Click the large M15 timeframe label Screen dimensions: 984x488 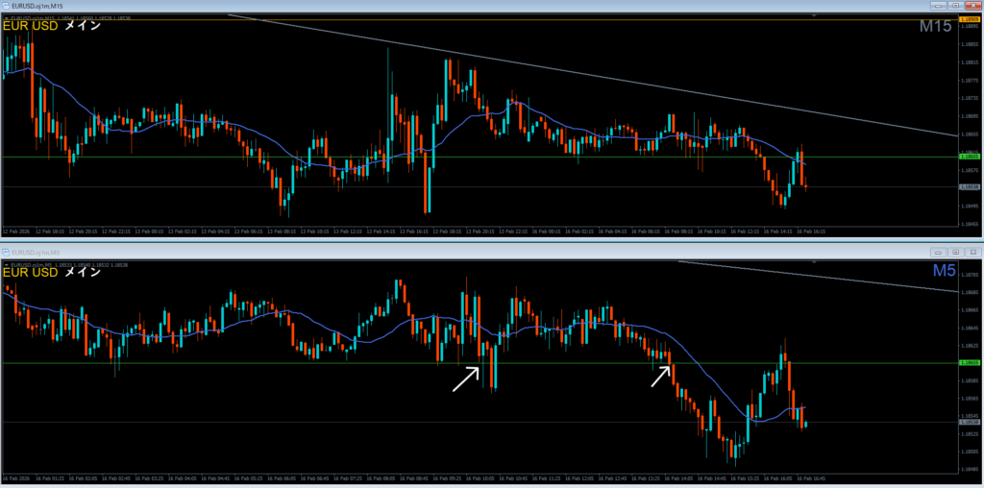tap(936, 27)
